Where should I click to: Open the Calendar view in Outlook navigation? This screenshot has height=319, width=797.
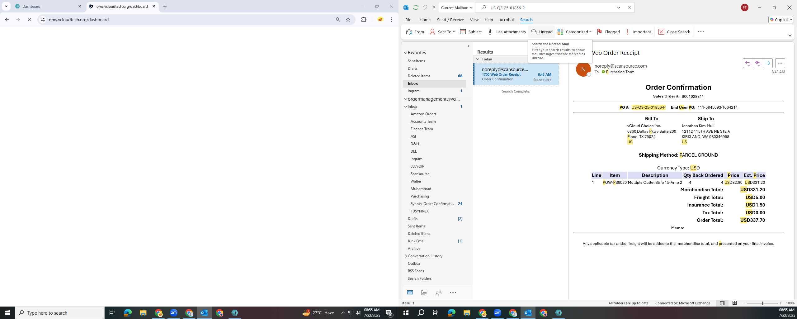pos(424,293)
